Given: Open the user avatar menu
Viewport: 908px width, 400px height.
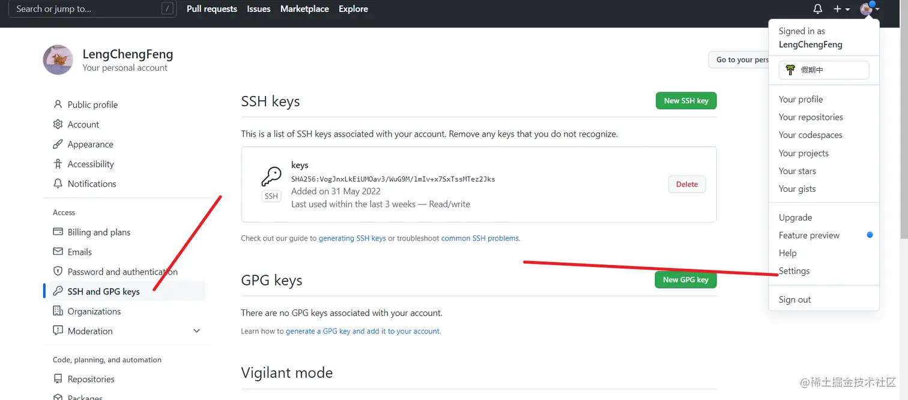Looking at the screenshot, I should [x=868, y=9].
